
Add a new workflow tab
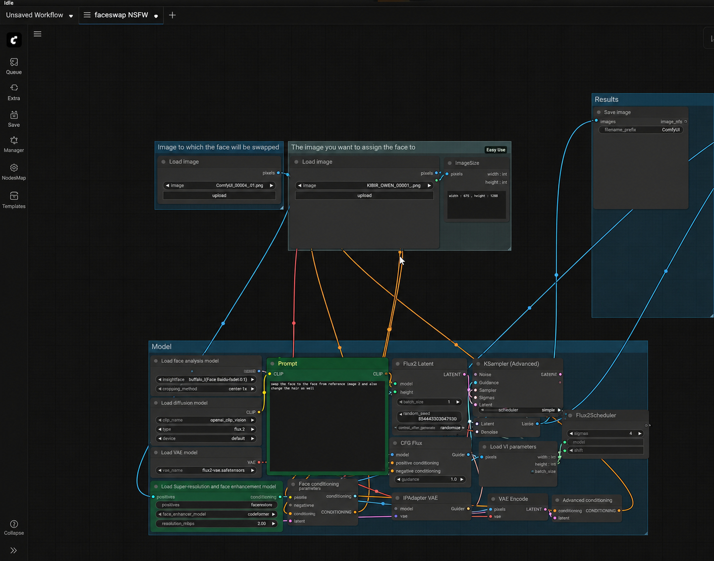coord(172,15)
